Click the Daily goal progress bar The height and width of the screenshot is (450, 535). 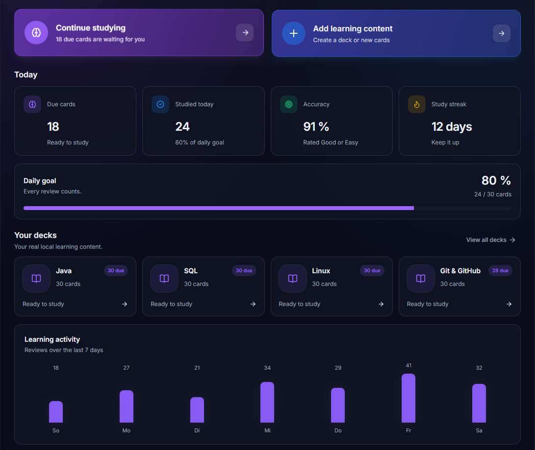coord(267,208)
